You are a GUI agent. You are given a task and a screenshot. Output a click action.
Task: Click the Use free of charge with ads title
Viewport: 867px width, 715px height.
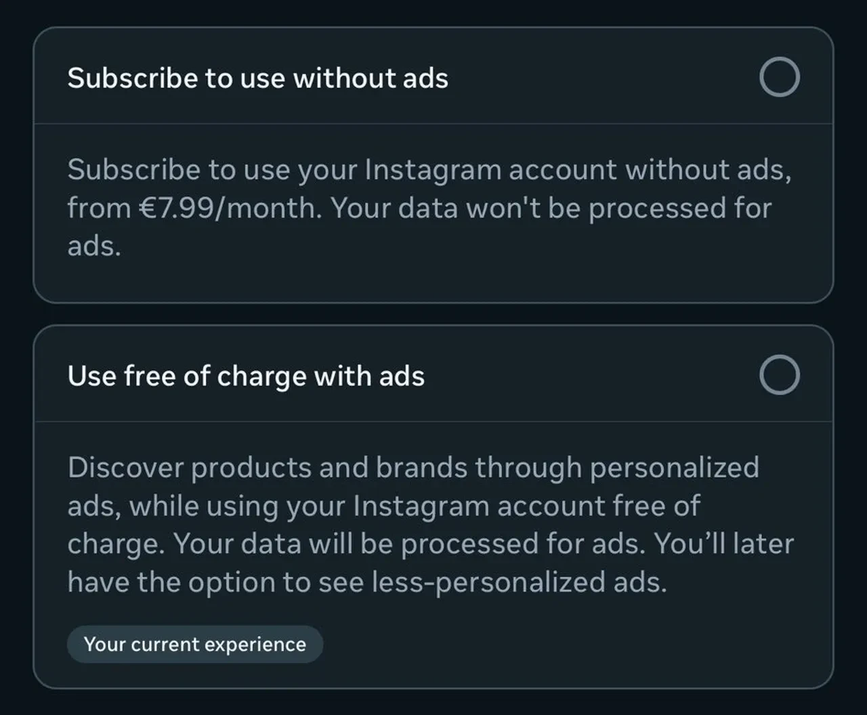coord(246,376)
